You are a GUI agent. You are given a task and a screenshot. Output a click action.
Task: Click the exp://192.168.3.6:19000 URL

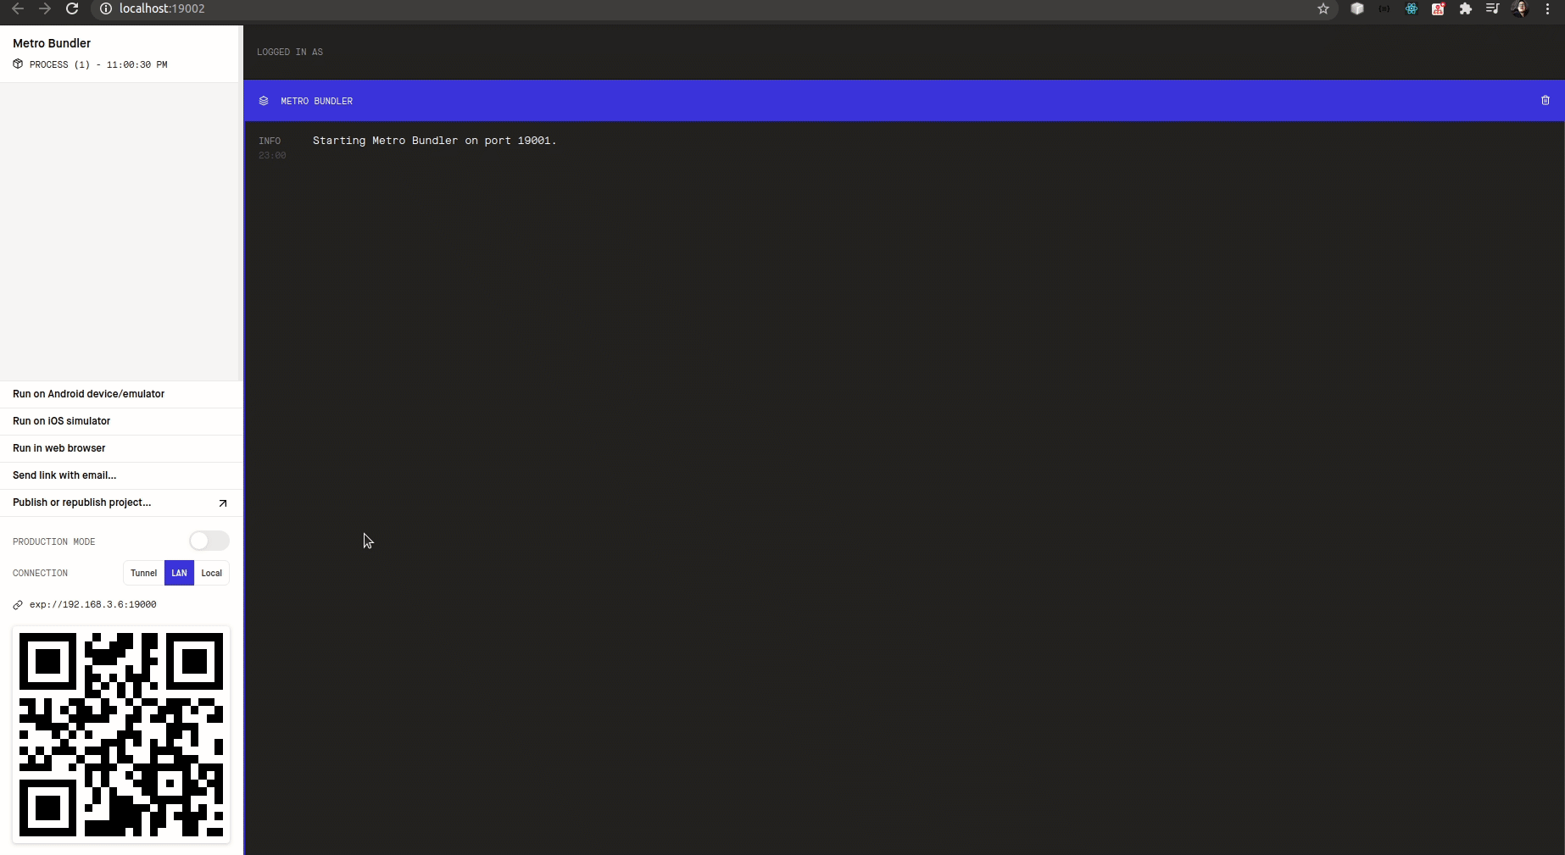(92, 605)
